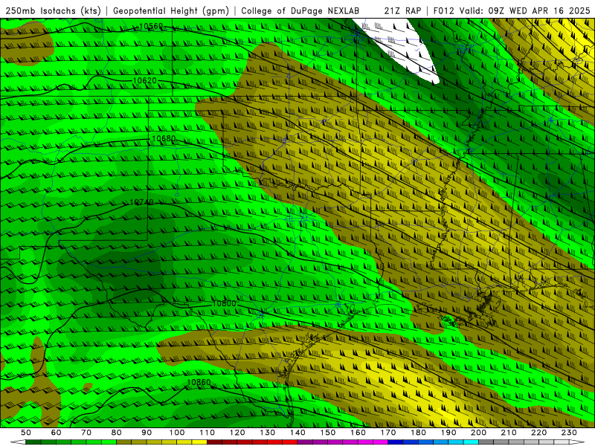Click the 10560 height contour label
This screenshot has height=446, width=595.
(151, 27)
